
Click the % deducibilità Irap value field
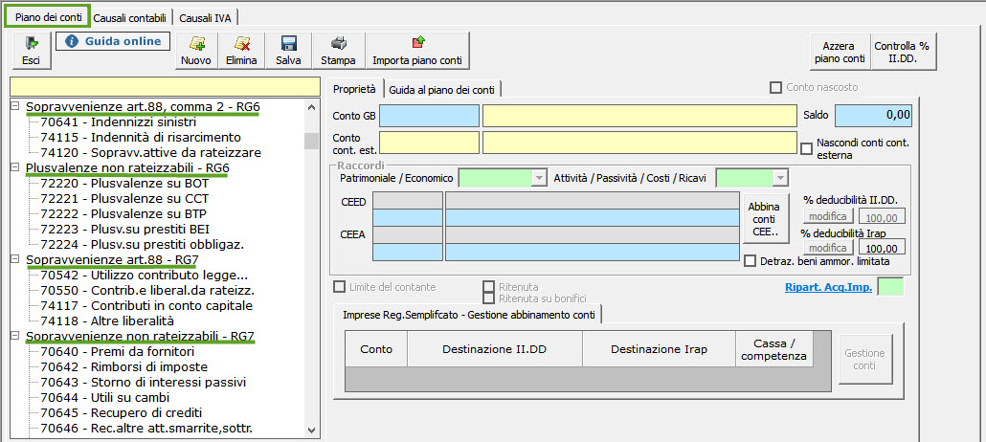tap(882, 247)
